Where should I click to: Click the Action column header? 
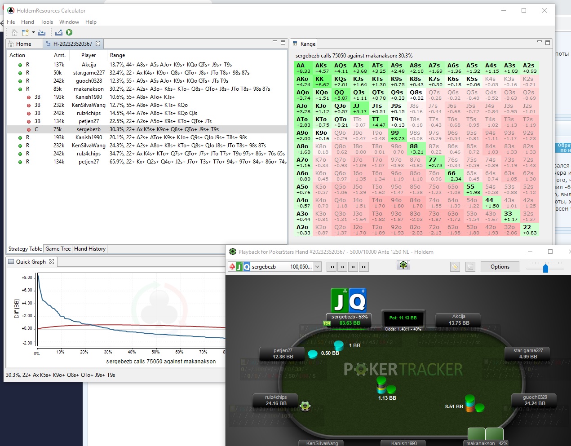coord(29,55)
